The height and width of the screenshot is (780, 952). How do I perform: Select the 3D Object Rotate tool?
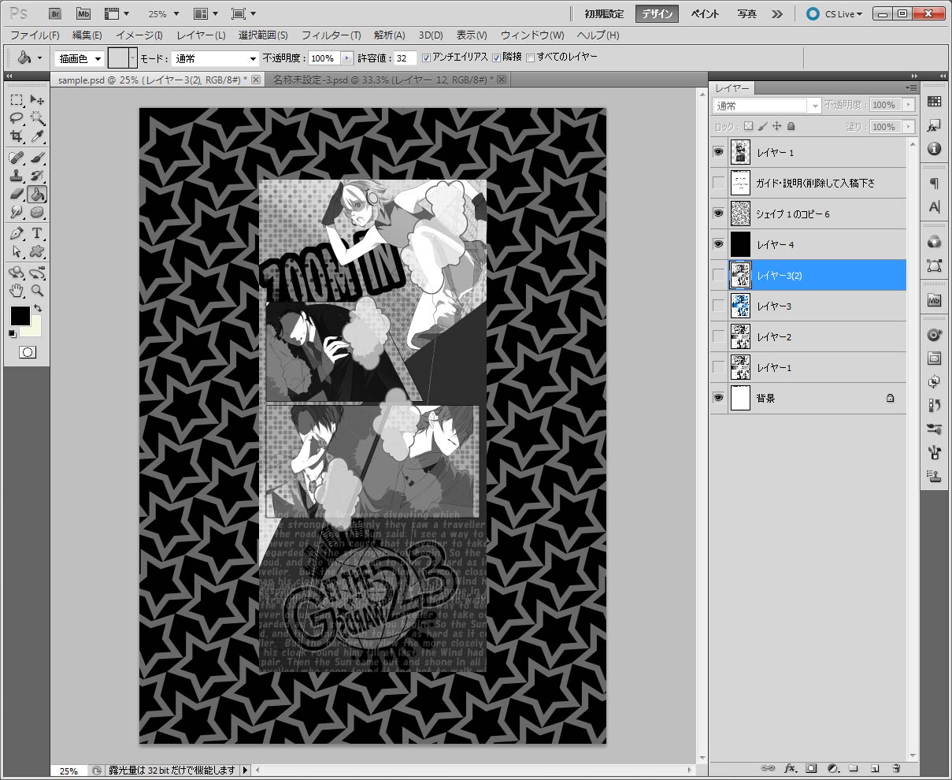17,273
